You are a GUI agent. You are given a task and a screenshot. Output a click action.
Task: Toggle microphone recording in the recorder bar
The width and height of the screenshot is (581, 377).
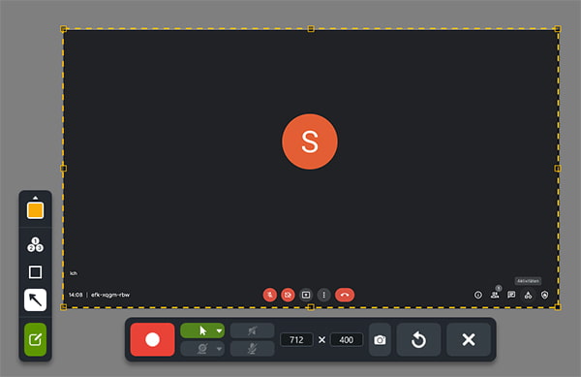point(253,349)
